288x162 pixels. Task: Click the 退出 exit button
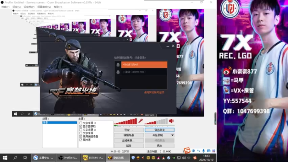coord(159,146)
